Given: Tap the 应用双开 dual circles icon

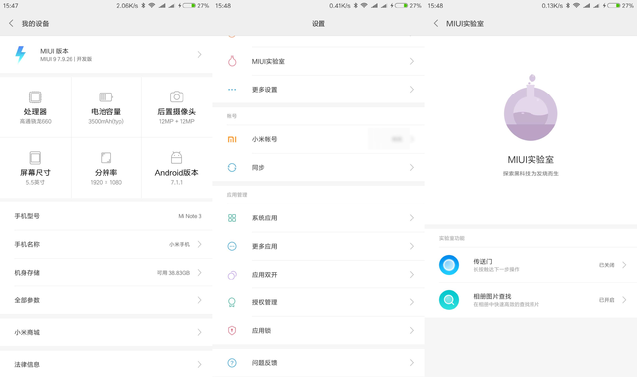Looking at the screenshot, I should coord(232,275).
